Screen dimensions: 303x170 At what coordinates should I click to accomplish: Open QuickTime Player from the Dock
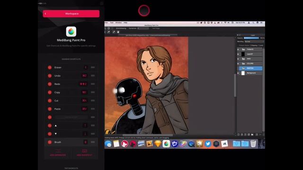(x=191, y=144)
